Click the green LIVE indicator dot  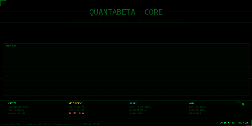click(x=243, y=104)
